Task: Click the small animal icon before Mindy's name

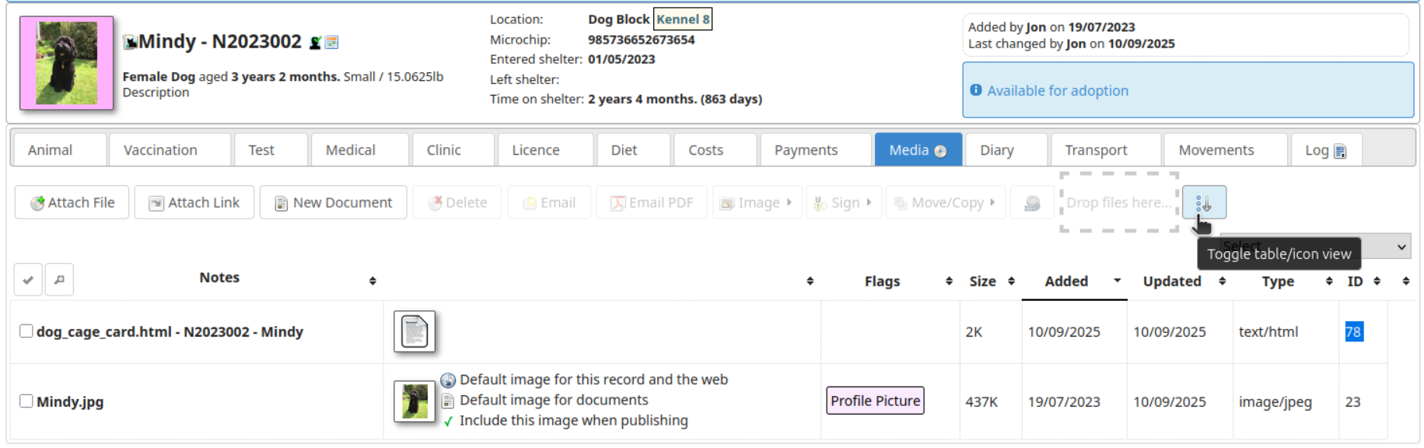Action: (x=130, y=43)
